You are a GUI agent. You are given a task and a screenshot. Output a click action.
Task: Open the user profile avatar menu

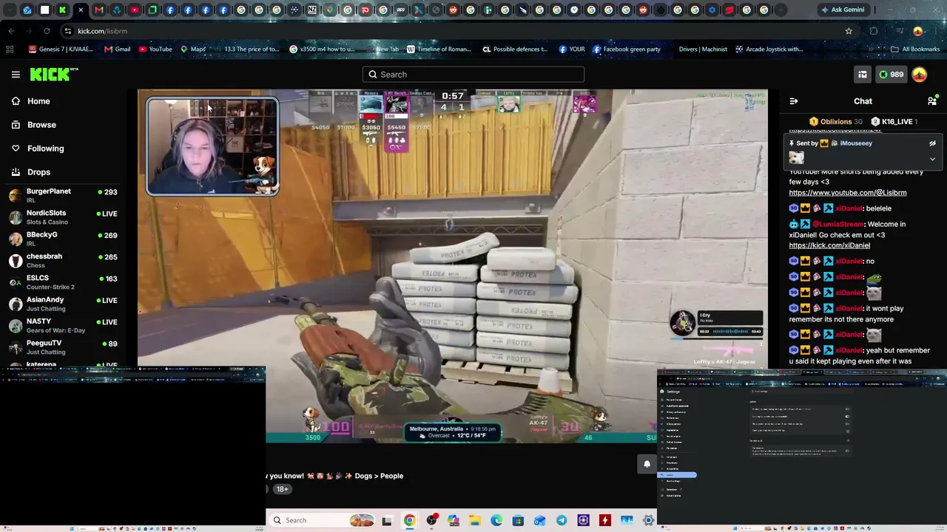[920, 75]
